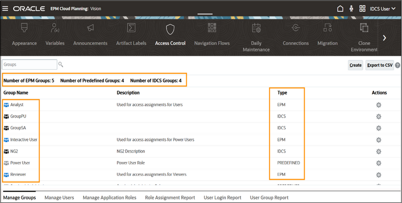Viewport: 402px width, 203px height.
Task: Click the PREDEFINED type cell
Action: [x=289, y=163]
